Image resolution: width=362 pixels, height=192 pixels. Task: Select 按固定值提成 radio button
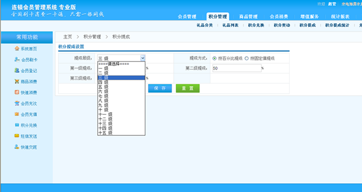(247, 58)
